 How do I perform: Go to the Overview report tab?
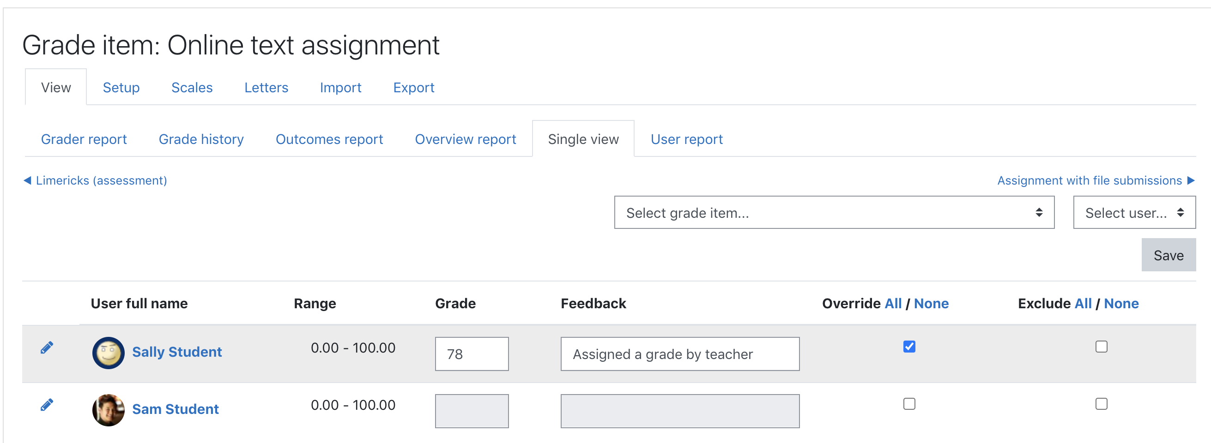(466, 139)
